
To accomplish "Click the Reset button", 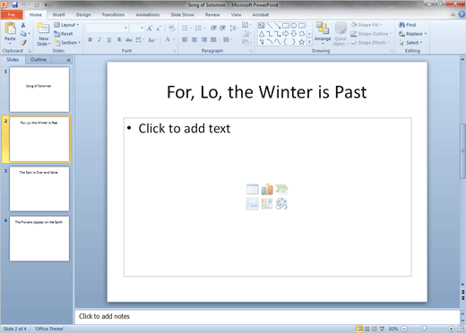I will pos(64,34).
